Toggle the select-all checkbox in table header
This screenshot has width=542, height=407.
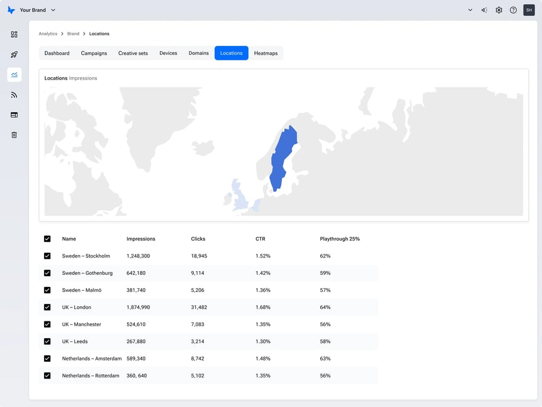click(48, 239)
